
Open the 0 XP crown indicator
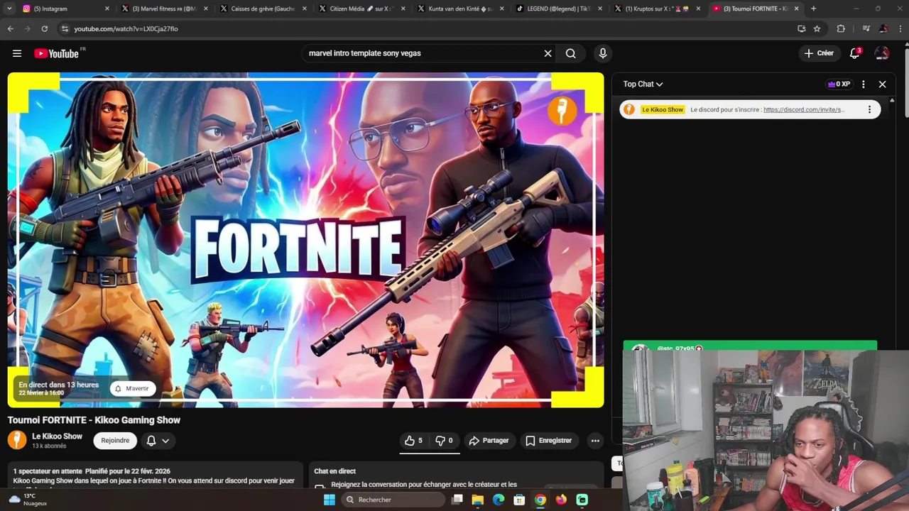(x=839, y=84)
